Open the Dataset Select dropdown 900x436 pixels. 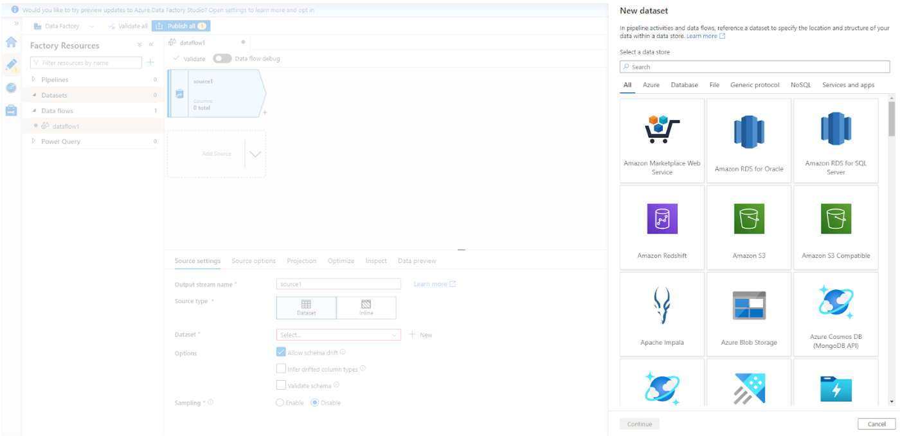click(339, 334)
